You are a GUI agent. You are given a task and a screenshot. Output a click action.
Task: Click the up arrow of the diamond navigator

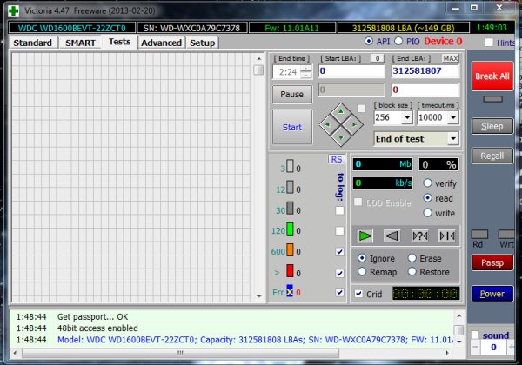pos(341,112)
